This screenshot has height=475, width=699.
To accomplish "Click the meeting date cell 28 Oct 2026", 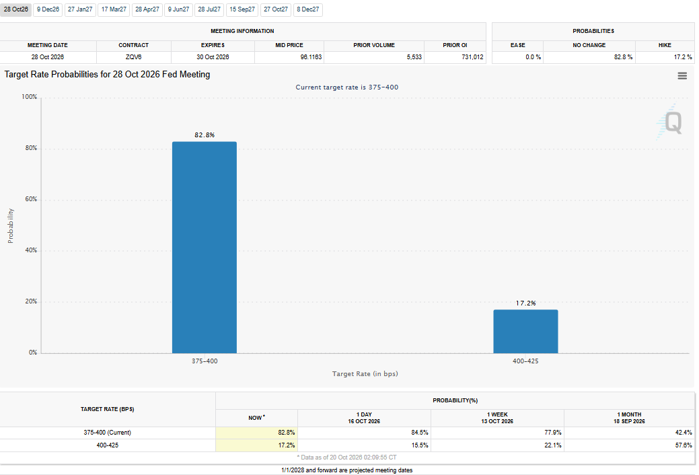I will coord(48,57).
